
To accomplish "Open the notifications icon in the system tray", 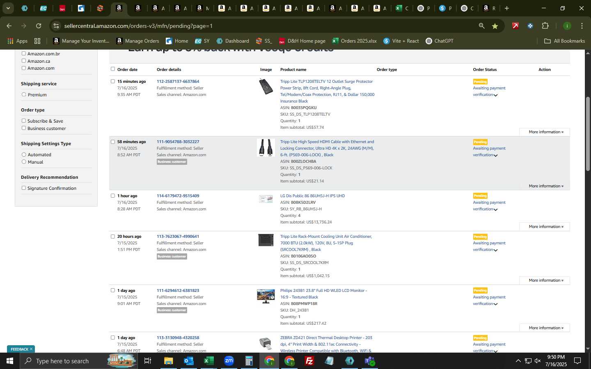I will [577, 361].
